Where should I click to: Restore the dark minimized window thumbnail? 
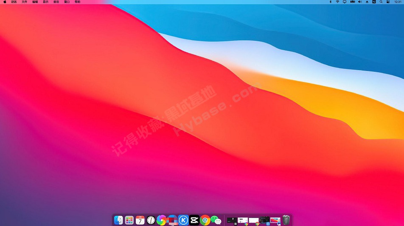[264, 220]
